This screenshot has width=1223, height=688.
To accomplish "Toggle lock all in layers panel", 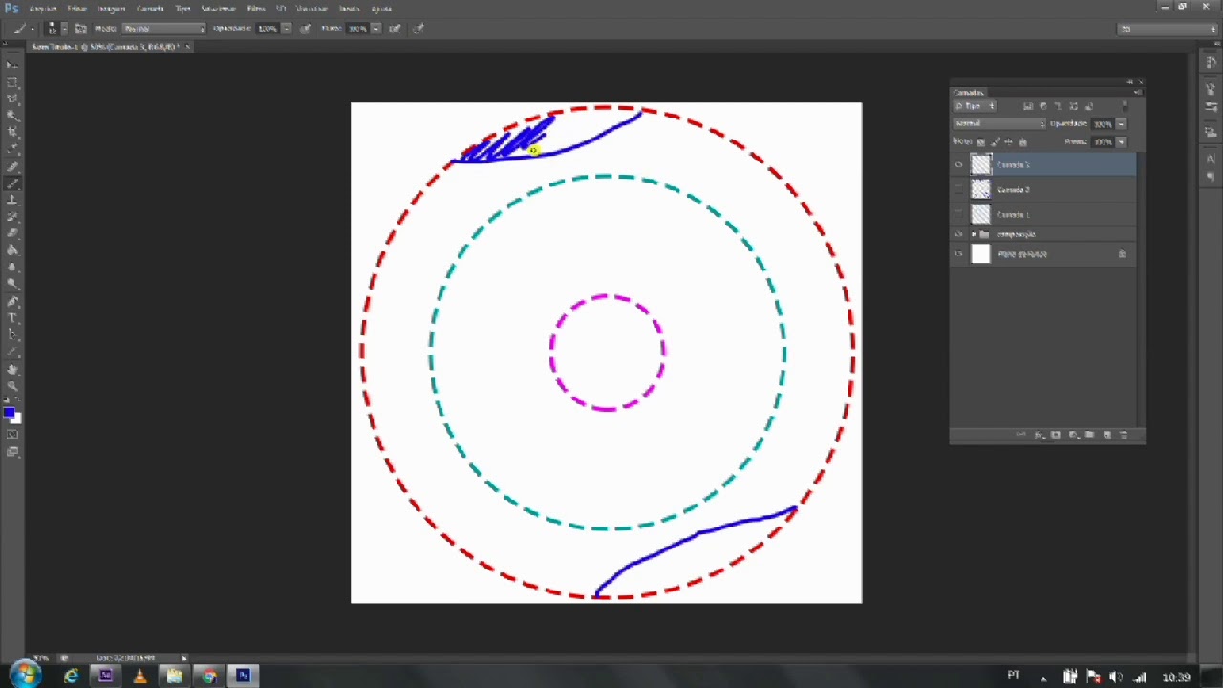I will (x=1022, y=142).
